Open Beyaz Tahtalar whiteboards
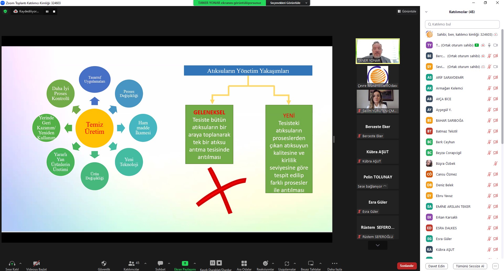 click(311, 263)
